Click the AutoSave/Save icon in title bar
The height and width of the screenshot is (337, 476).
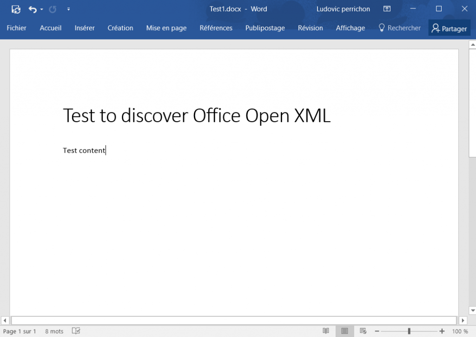click(x=16, y=9)
